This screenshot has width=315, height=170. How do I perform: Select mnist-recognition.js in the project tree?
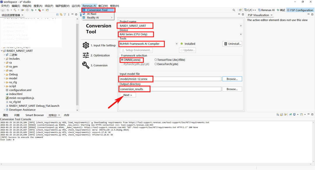(22, 98)
